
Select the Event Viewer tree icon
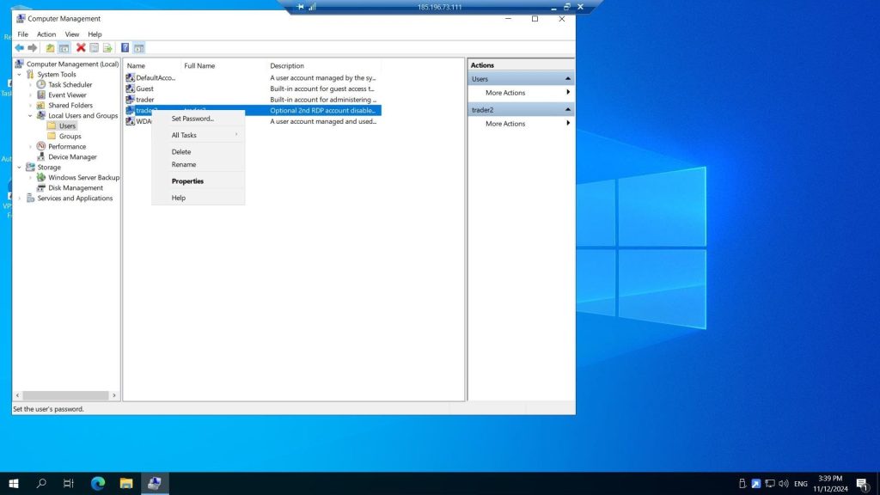(41, 95)
